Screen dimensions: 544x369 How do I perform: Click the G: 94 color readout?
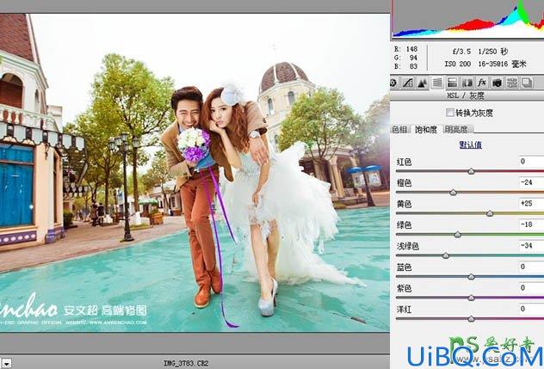[x=405, y=58]
